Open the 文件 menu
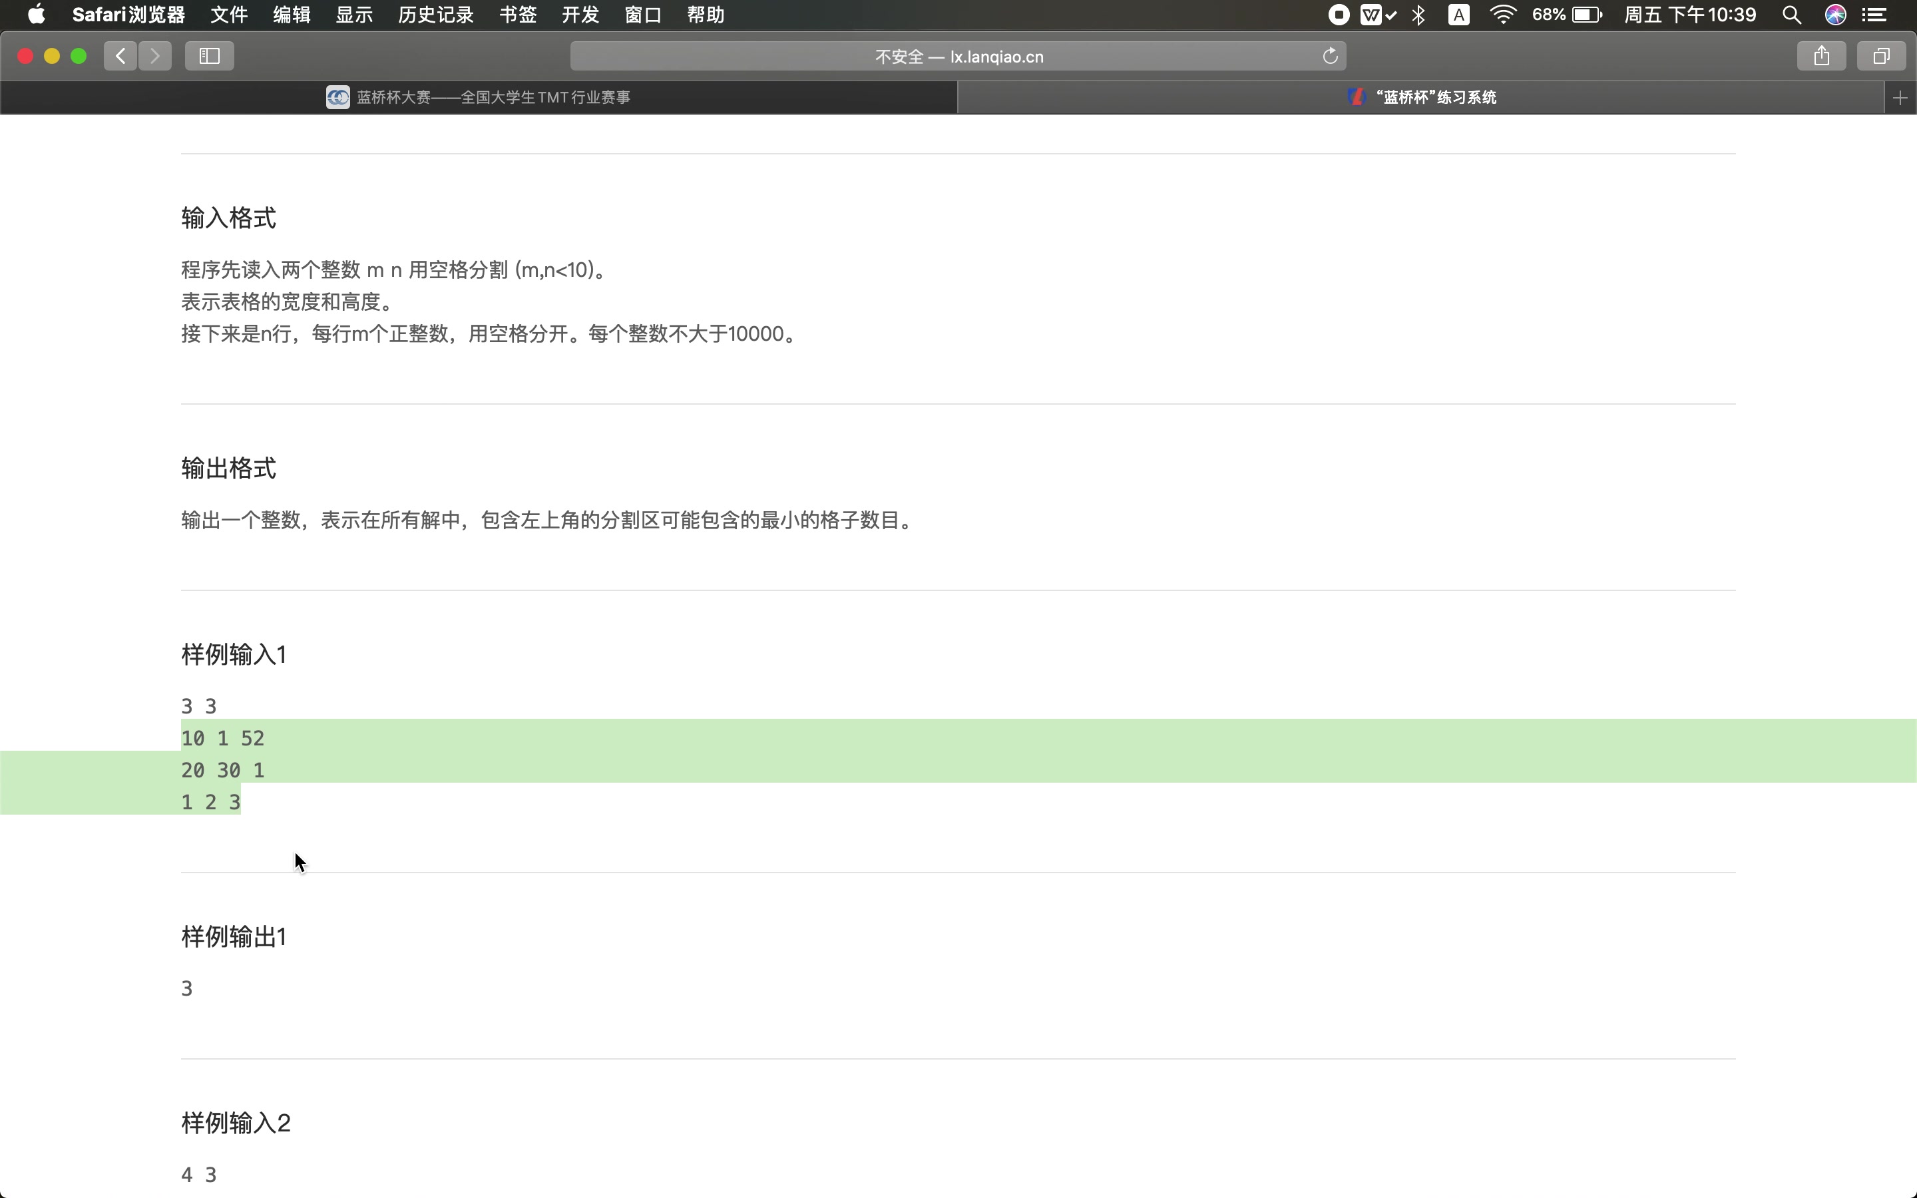This screenshot has width=1917, height=1198. coord(229,14)
